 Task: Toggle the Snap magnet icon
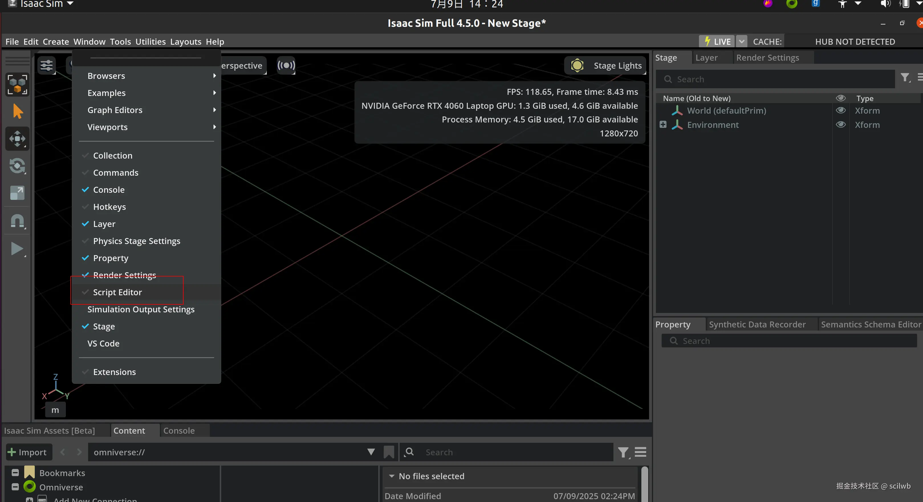17,221
